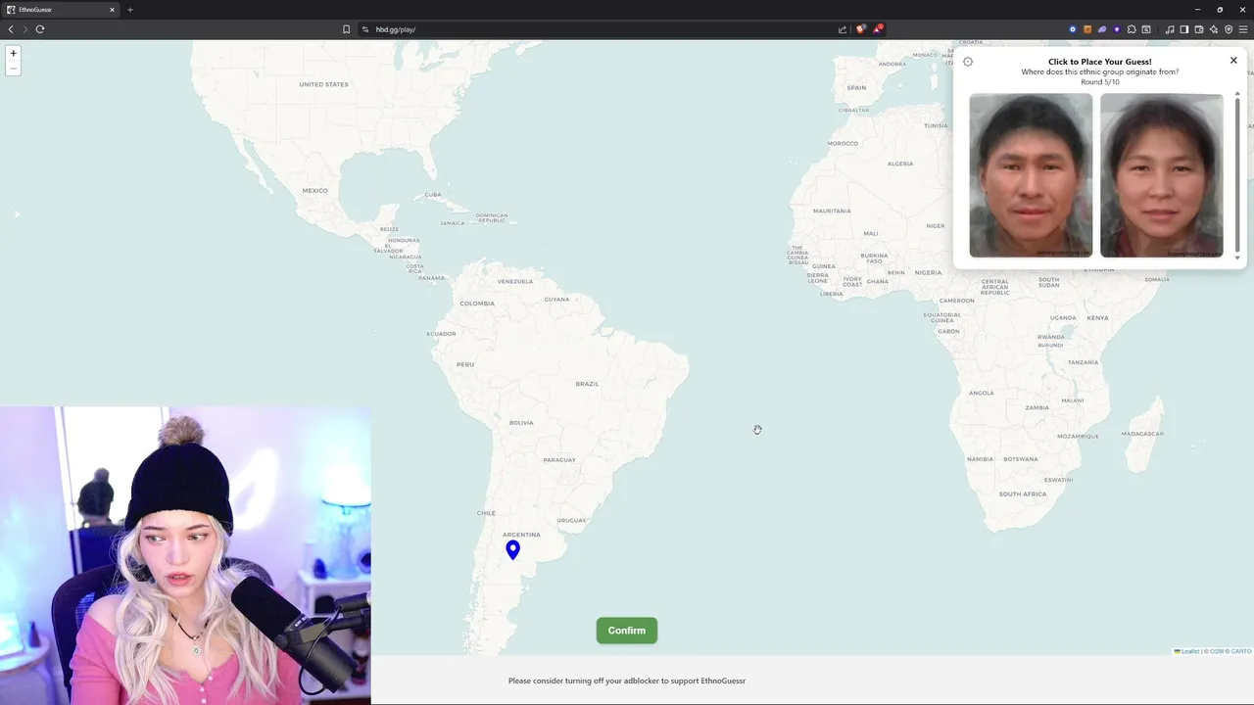Open Brave Shields lion icon
This screenshot has height=705, width=1254.
(861, 29)
